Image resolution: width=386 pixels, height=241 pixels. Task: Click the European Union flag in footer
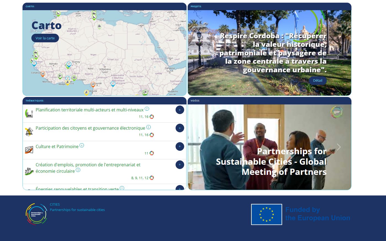coord(266,214)
